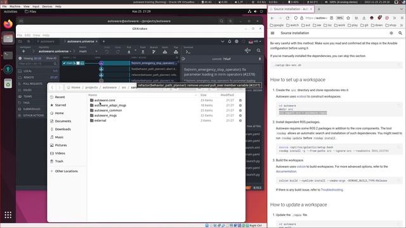Bookmark this page with Firefox star
Screen dimensions: 406x228
pos(348,18)
